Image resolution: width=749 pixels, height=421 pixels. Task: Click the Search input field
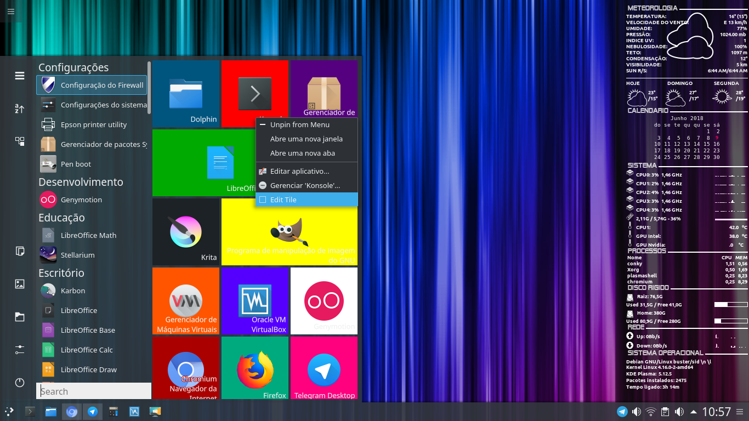93,391
